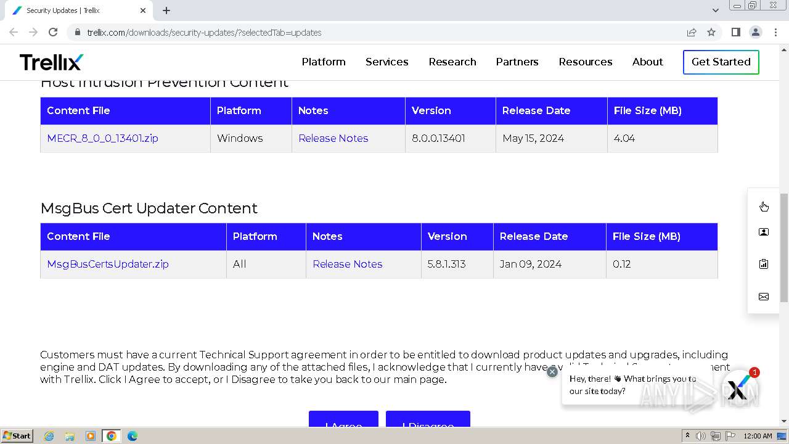Screen dimensions: 789x444
Task: Open the About menu
Action: point(648,62)
